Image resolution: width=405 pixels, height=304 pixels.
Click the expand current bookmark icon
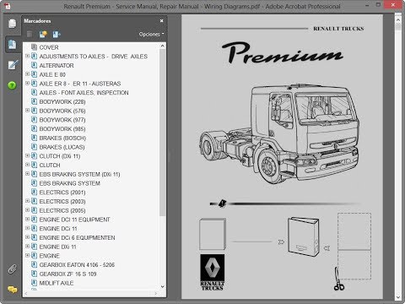point(57,35)
